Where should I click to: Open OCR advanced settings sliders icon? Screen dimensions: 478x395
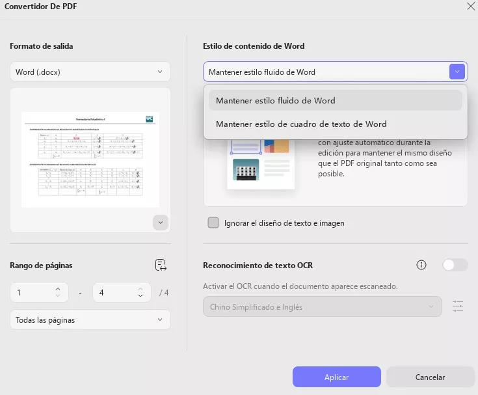458,306
